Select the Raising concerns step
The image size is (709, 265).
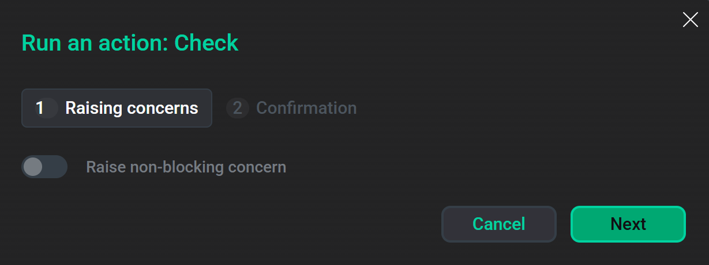pos(117,108)
